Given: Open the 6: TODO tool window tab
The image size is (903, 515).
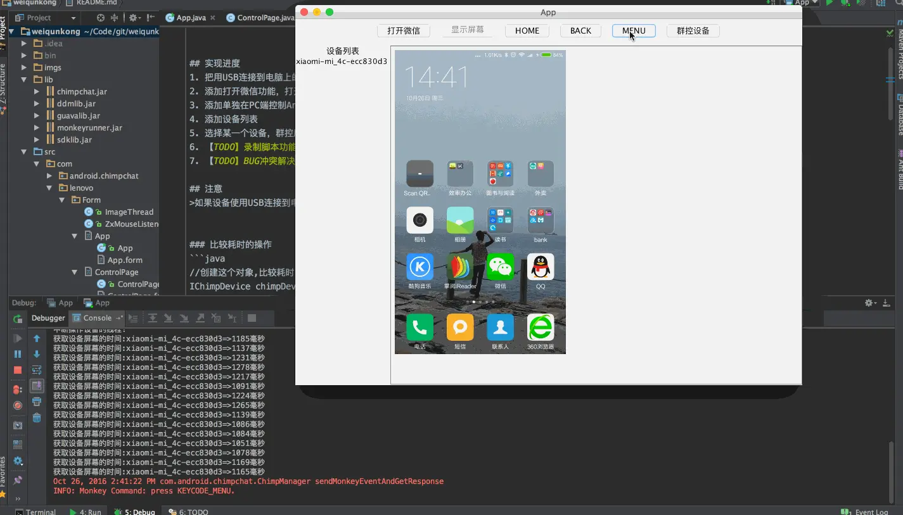Looking at the screenshot, I should coord(188,511).
